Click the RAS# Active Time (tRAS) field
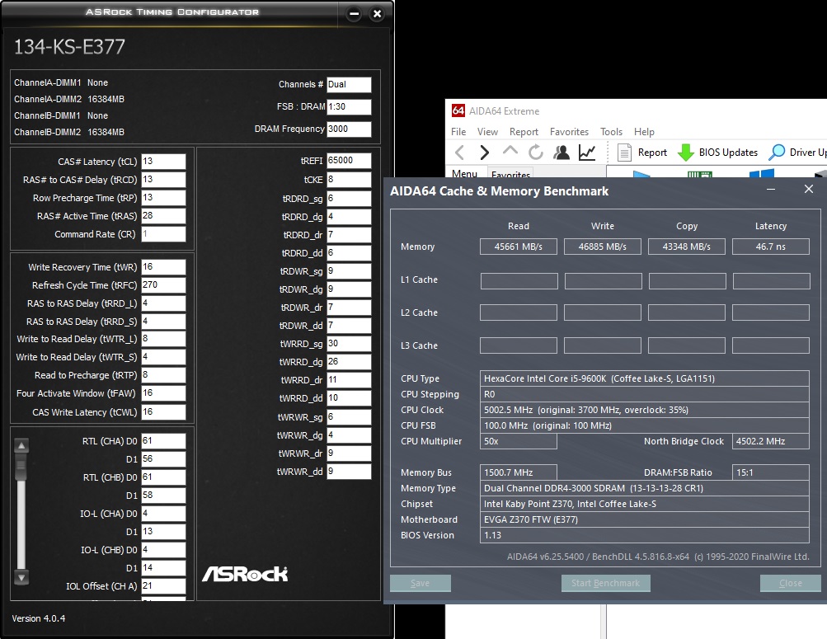The width and height of the screenshot is (827, 639). pos(163,216)
